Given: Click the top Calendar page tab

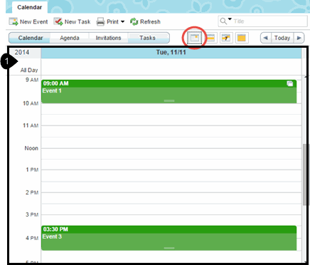Looking at the screenshot, I should point(30,7).
